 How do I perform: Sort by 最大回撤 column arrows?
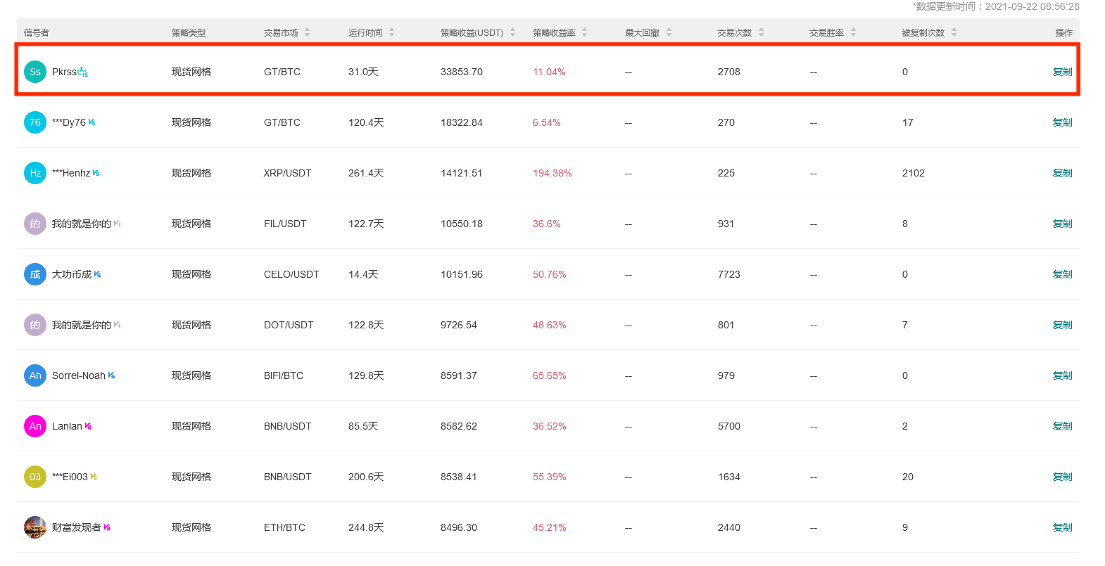tap(669, 32)
